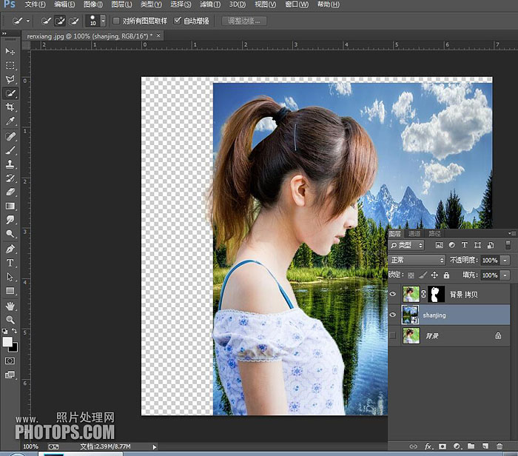The width and height of the screenshot is (518, 456).
Task: Add a layer mask
Action: (443, 446)
